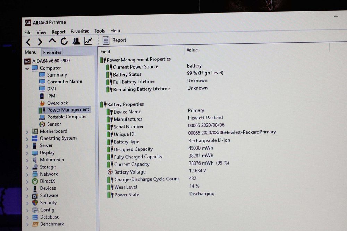The image size is (347, 231).
Task: Select the Portable Computer laptop icon
Action: pos(42,117)
